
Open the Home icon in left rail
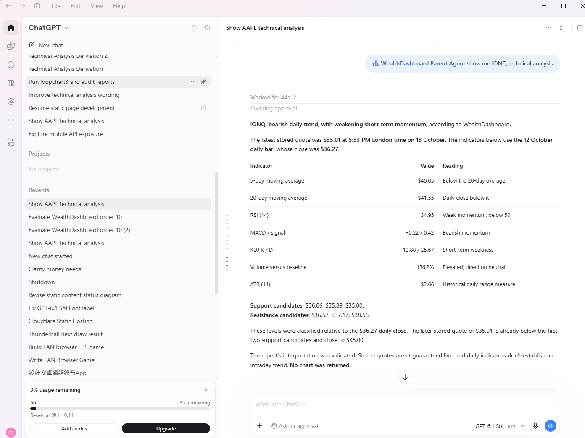point(11,28)
